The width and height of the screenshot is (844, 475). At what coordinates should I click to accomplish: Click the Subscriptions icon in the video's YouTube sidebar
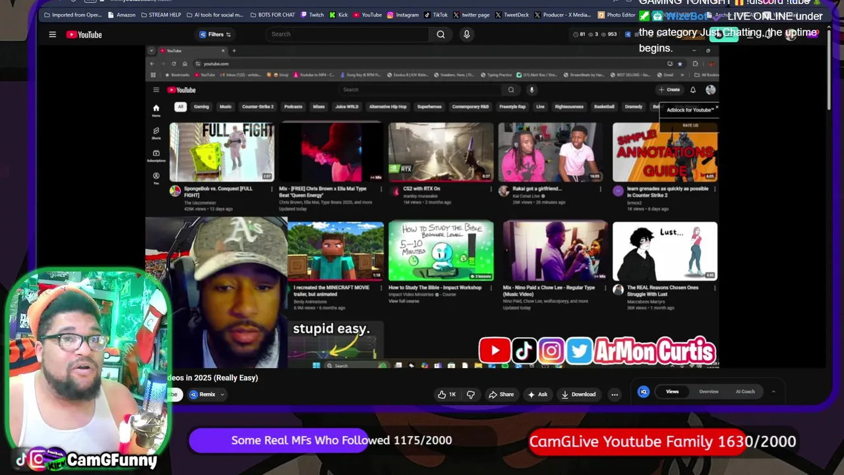[x=156, y=155]
